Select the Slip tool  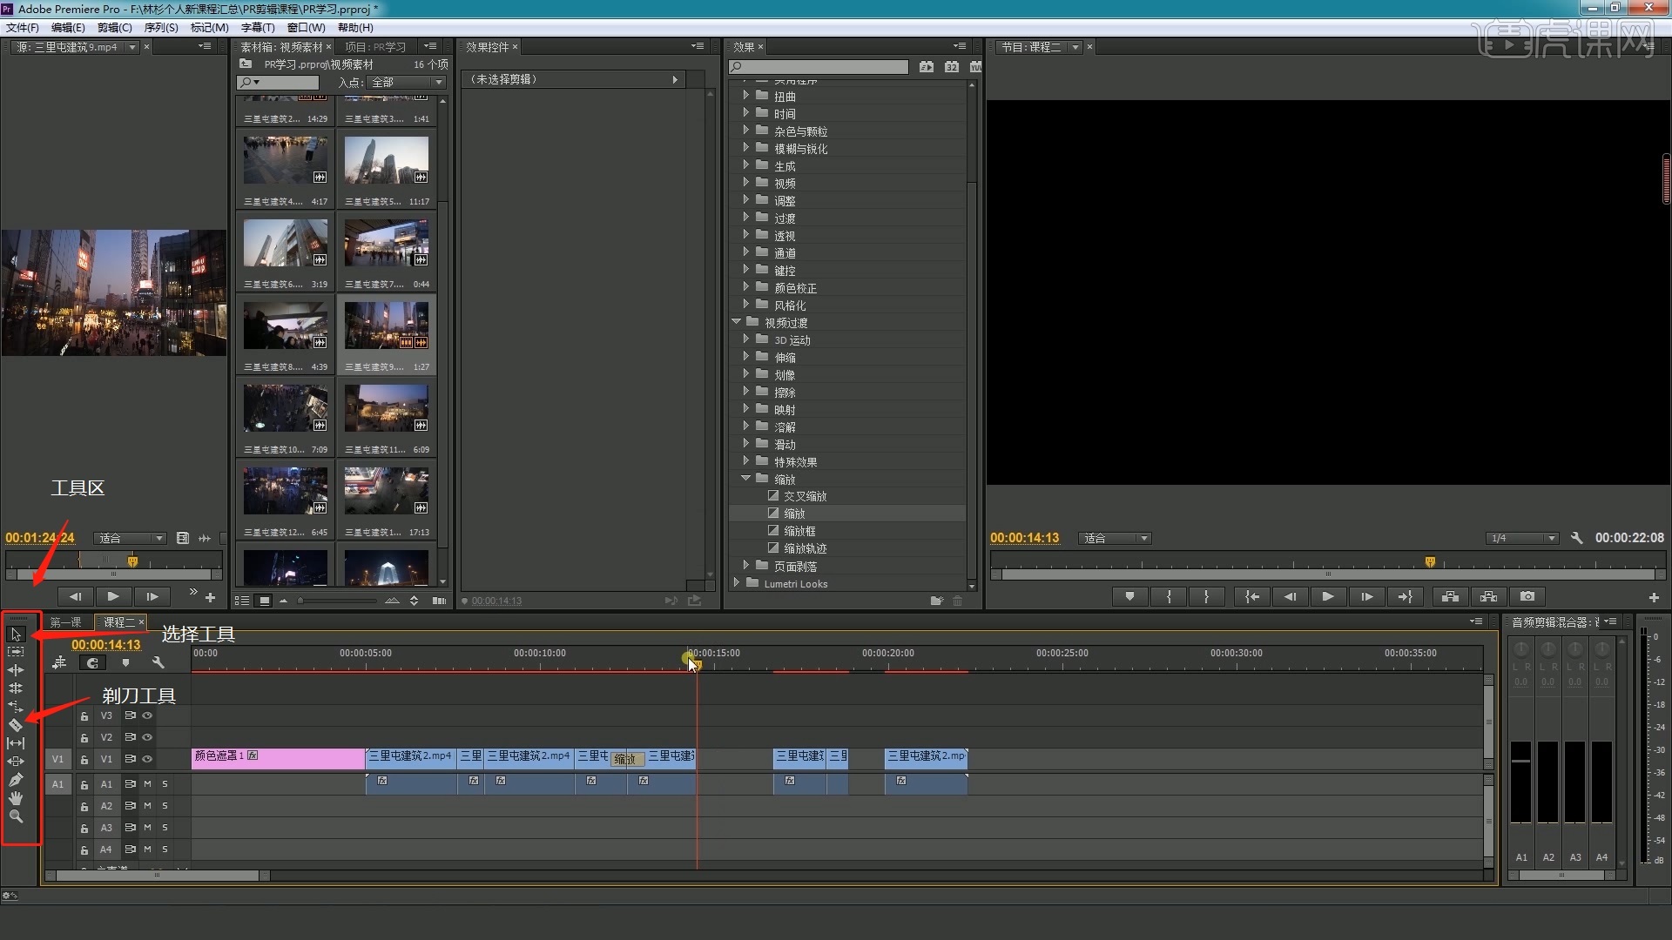click(16, 743)
